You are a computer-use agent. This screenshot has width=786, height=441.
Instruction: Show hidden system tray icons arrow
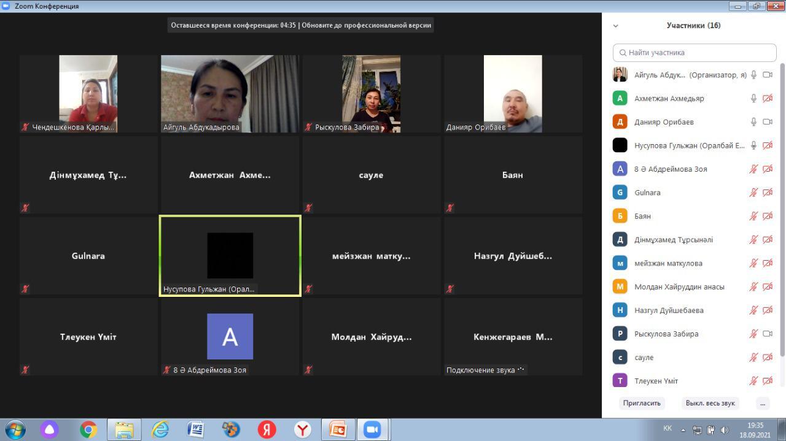[x=683, y=429]
